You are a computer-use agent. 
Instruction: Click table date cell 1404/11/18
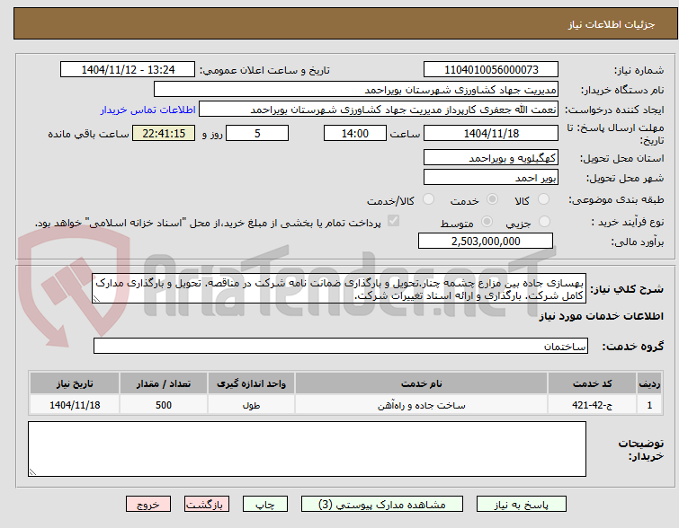[75, 405]
